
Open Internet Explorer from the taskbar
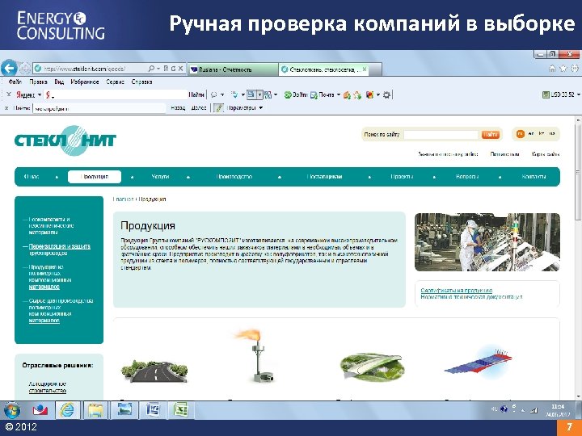(67, 410)
